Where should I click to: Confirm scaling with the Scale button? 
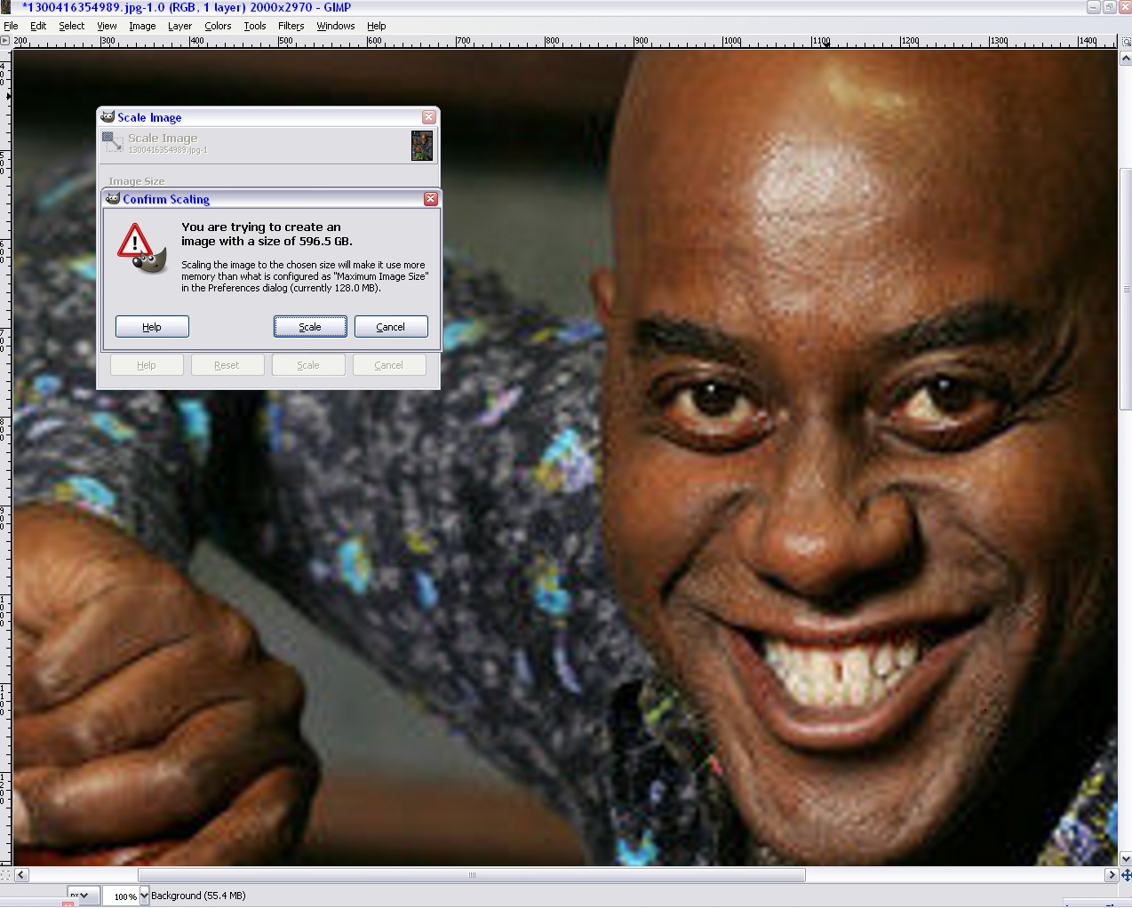tap(310, 327)
